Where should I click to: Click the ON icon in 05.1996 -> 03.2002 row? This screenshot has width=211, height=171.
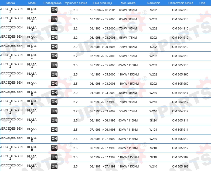pos(54,111)
